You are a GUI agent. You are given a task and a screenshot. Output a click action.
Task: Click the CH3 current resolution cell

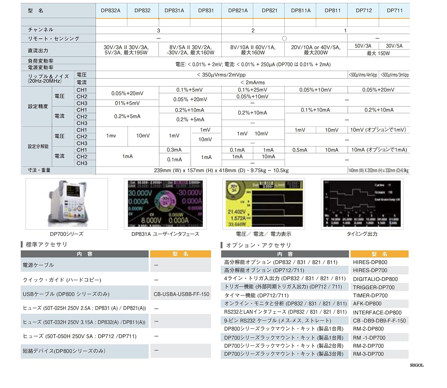[82, 163]
